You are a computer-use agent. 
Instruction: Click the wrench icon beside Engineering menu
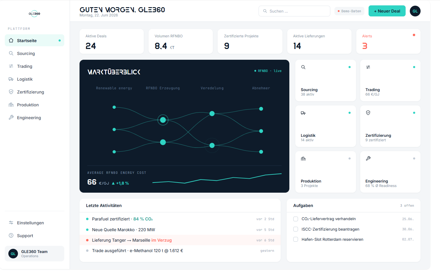(x=11, y=117)
